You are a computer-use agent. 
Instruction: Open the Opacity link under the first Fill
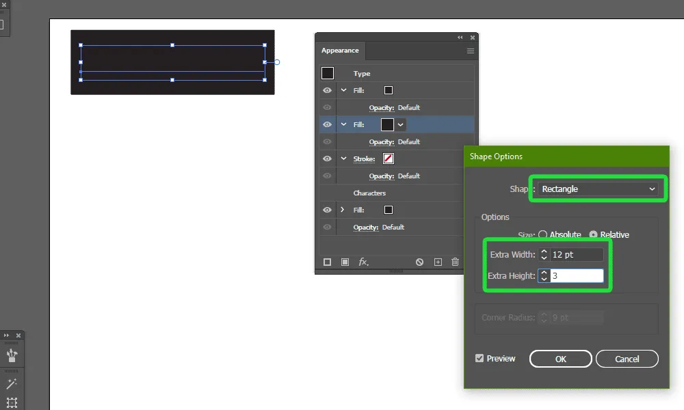(382, 107)
